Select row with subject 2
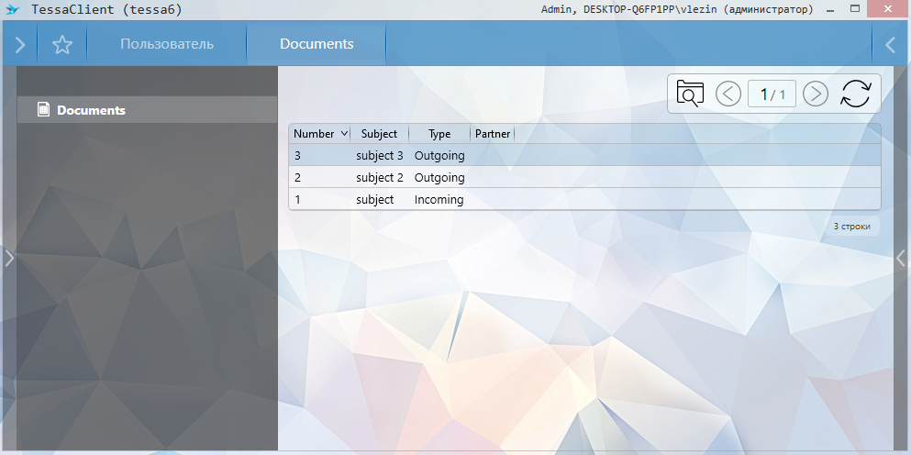 [x=380, y=177]
